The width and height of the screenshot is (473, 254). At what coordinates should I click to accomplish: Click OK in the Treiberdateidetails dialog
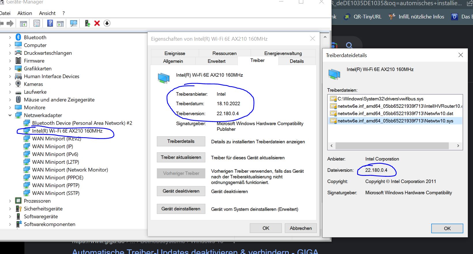pos(447,228)
